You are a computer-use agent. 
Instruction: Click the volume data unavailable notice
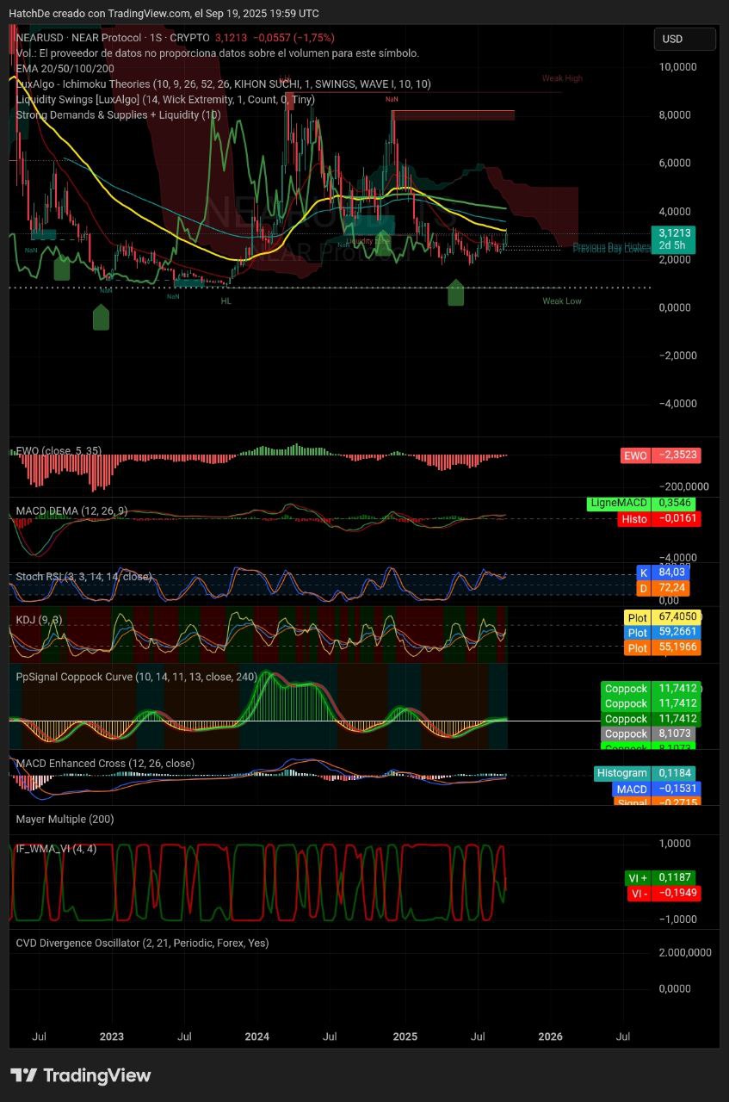[218, 53]
